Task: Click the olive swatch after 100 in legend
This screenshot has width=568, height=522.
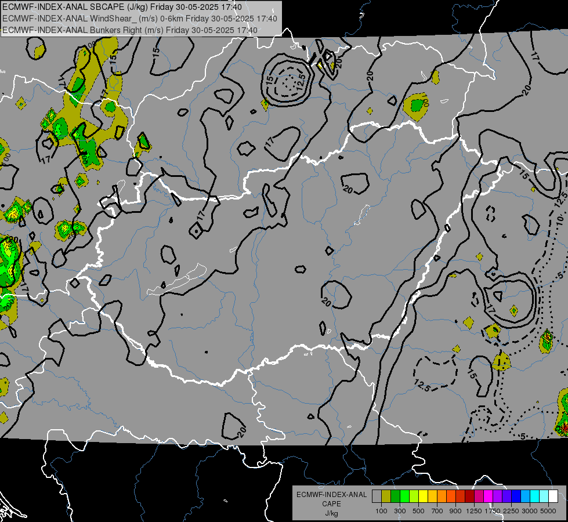Action: (x=386, y=496)
